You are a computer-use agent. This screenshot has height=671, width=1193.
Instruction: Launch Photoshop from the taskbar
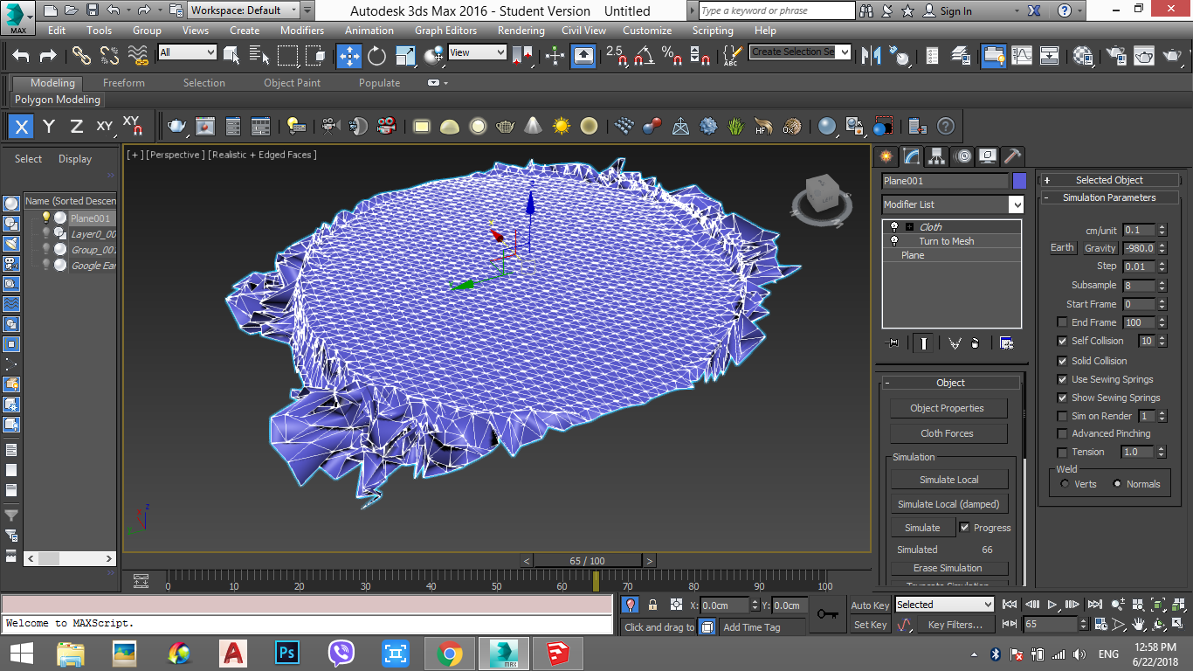(287, 653)
